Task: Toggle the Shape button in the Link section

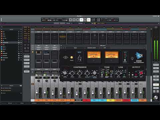Action: [124, 75]
